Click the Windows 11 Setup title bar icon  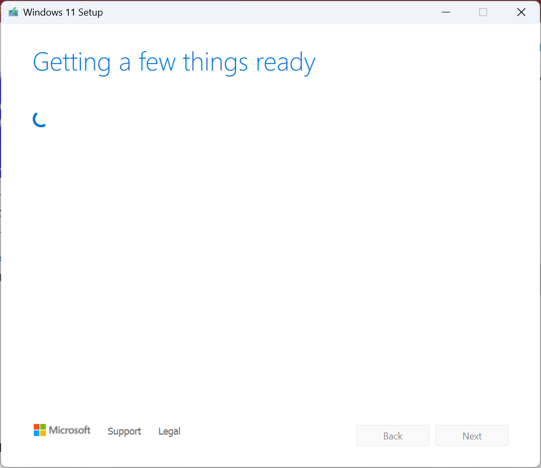[13, 12]
